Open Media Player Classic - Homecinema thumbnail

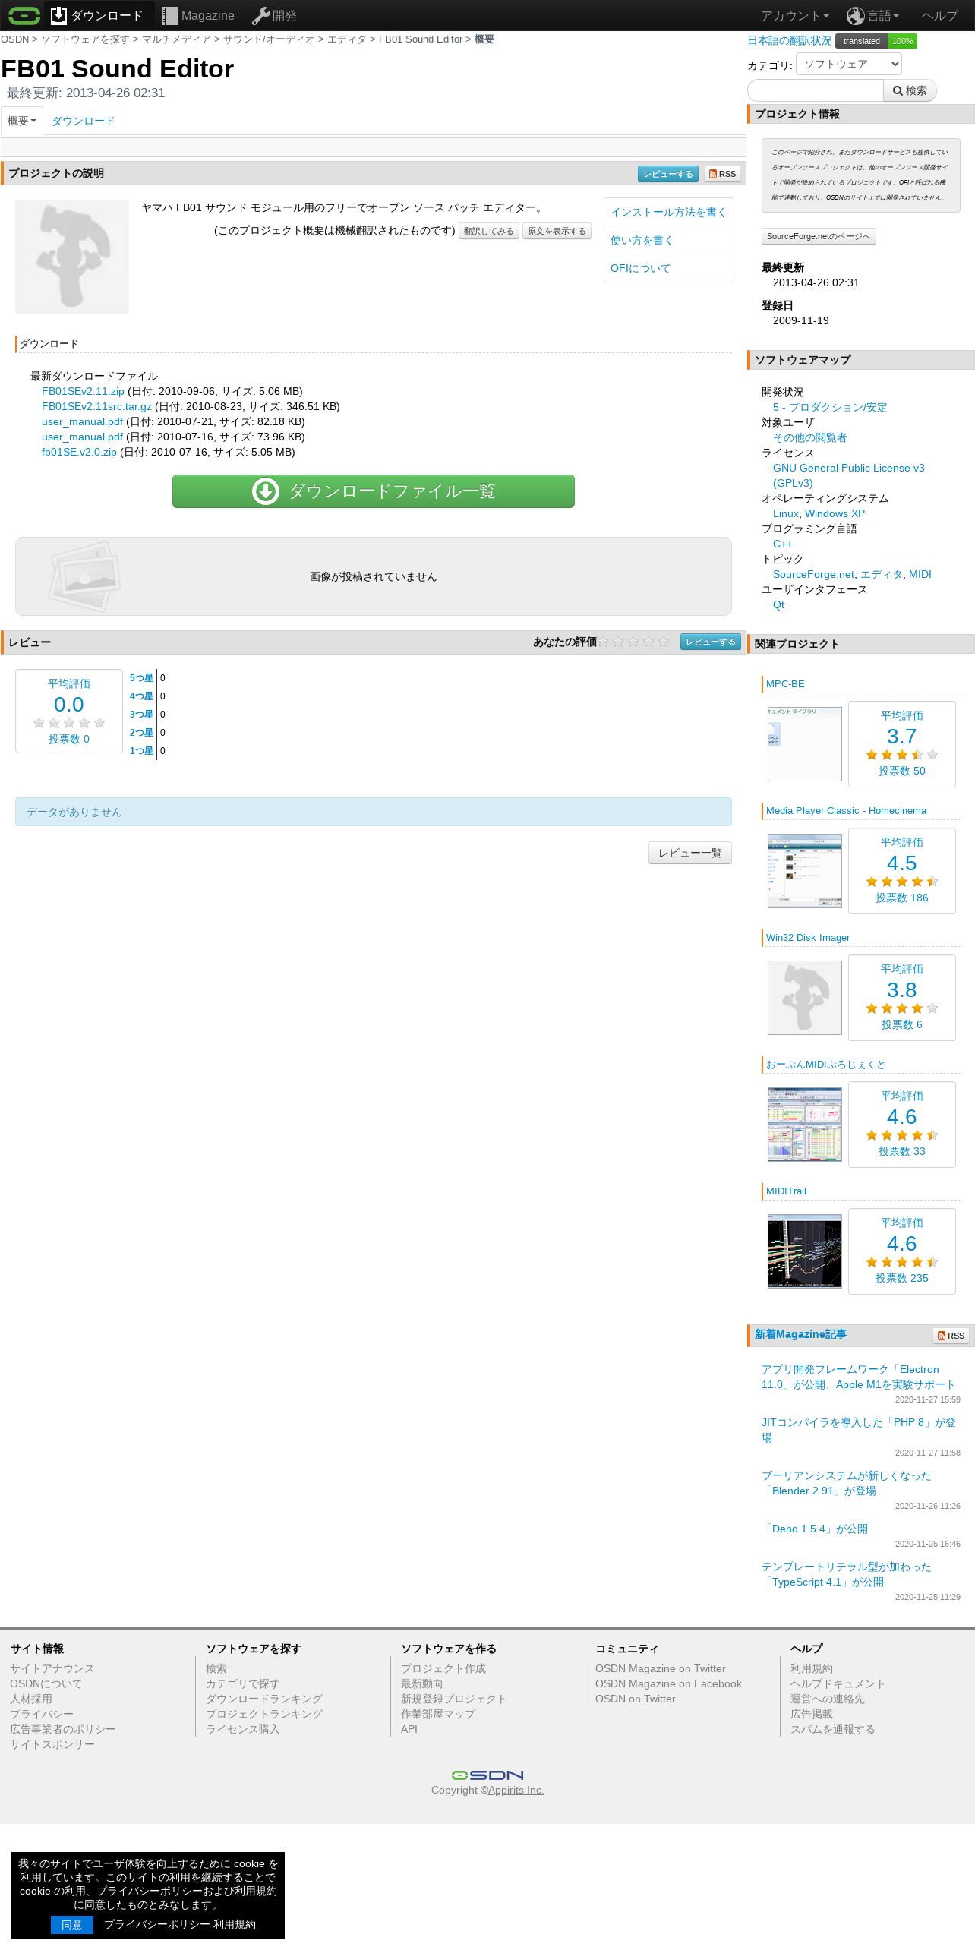(x=805, y=871)
